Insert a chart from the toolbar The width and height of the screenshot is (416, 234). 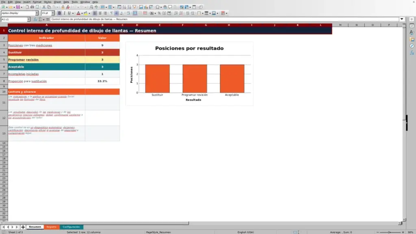[146, 7]
